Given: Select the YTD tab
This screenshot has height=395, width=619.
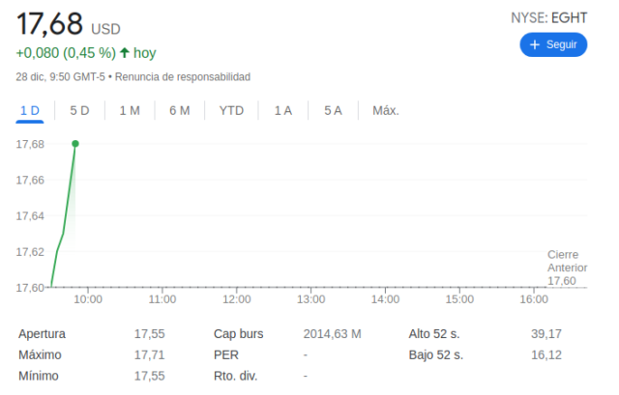Looking at the screenshot, I should point(231,110).
